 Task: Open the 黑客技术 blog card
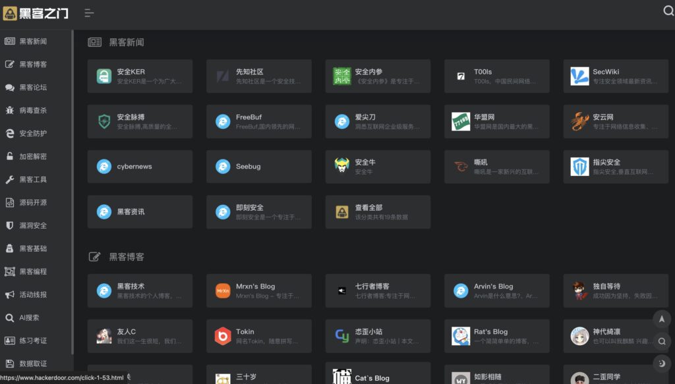(x=140, y=291)
